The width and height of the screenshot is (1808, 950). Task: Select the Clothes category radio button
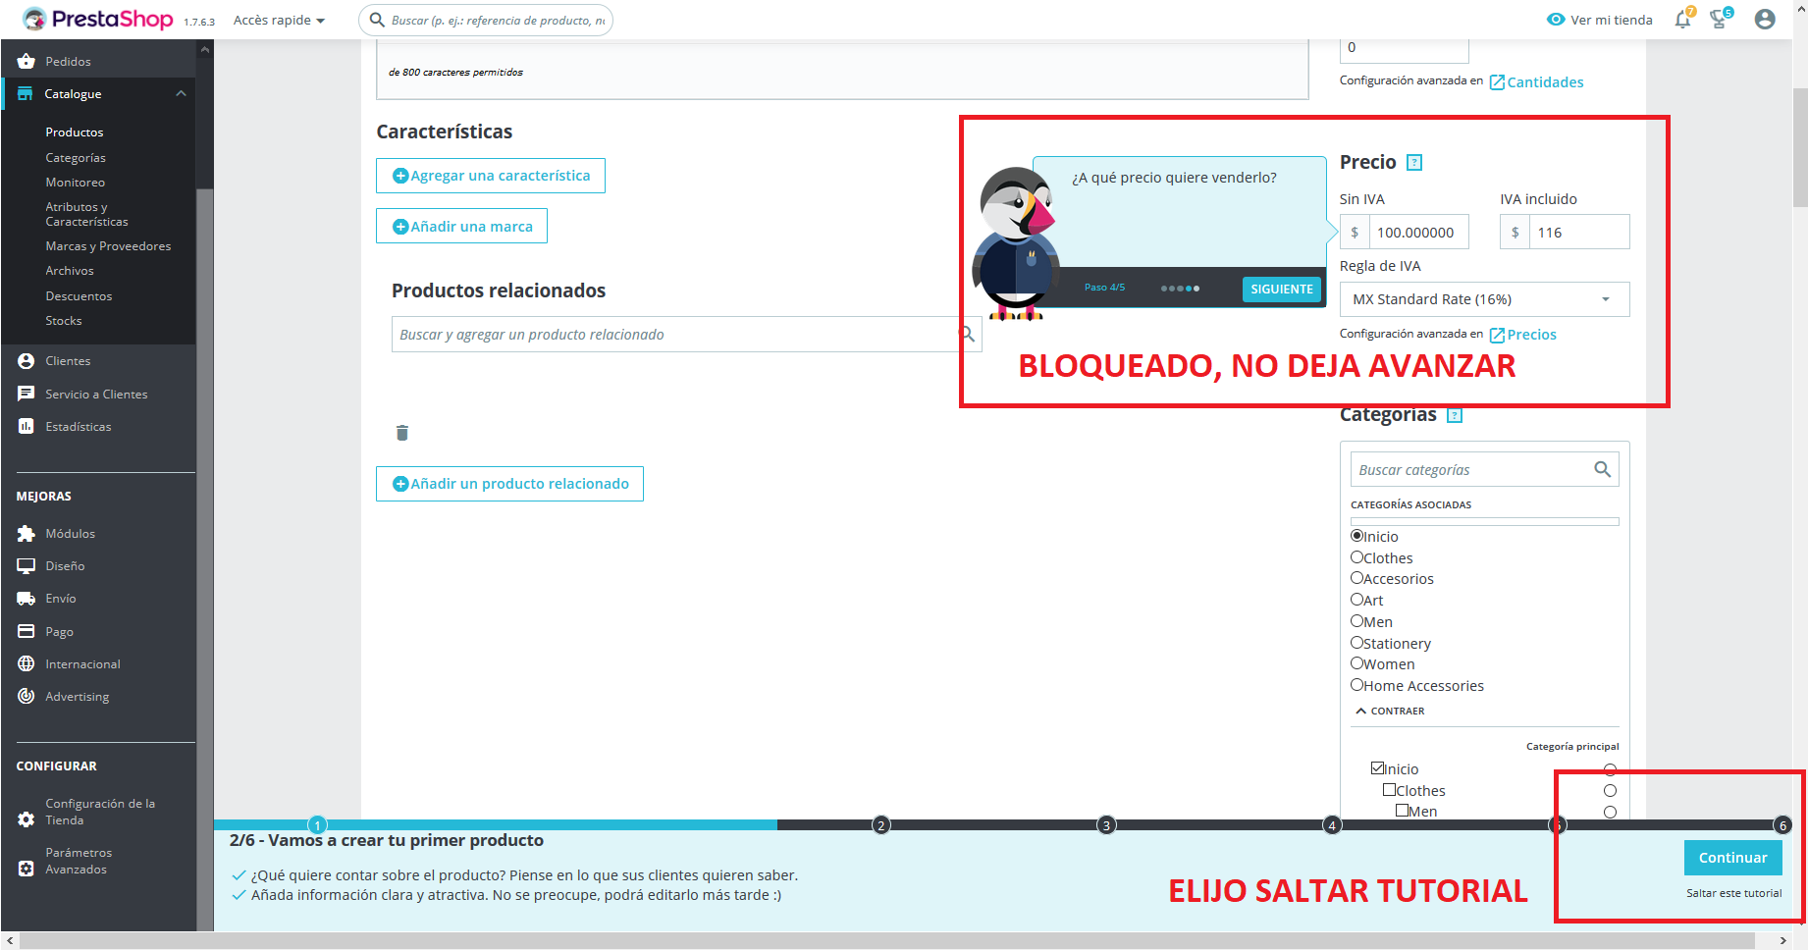tap(1356, 557)
